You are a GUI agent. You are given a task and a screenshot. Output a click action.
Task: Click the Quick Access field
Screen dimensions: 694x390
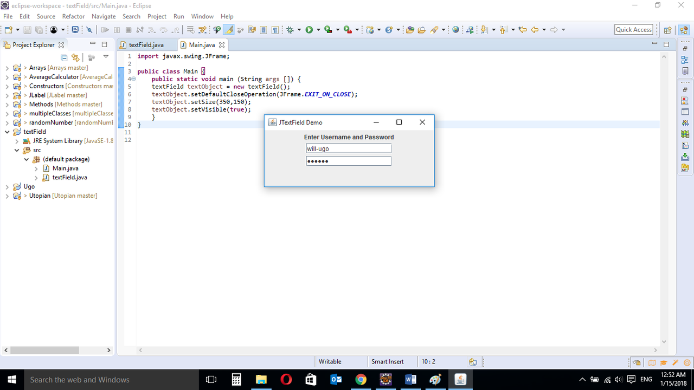coord(633,29)
